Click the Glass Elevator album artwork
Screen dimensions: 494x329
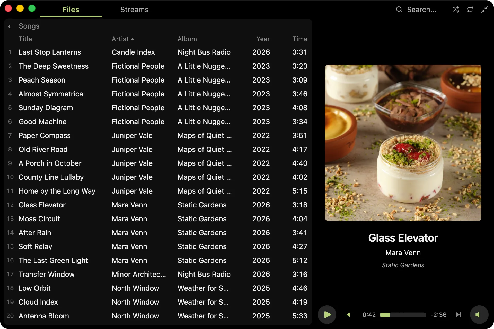(x=403, y=143)
